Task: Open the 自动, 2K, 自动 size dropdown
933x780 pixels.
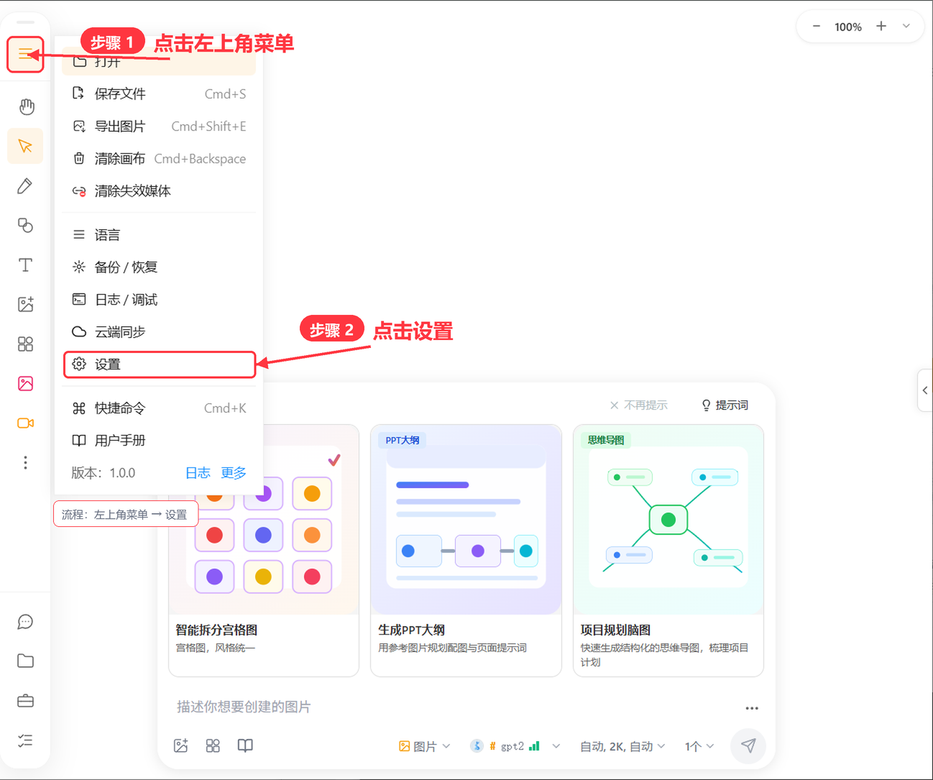Action: [622, 746]
